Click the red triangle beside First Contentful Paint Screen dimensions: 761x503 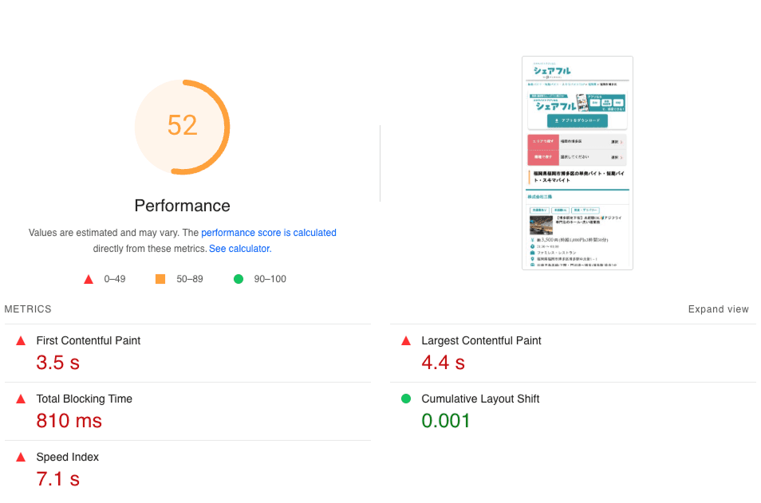point(21,341)
